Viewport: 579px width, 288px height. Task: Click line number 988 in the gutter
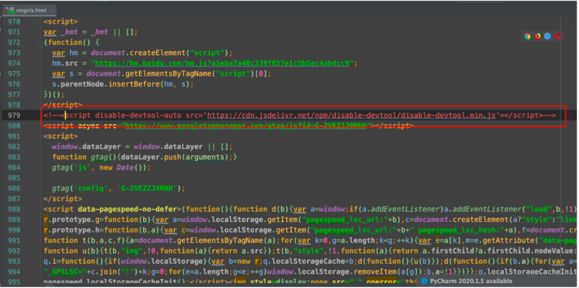click(14, 209)
